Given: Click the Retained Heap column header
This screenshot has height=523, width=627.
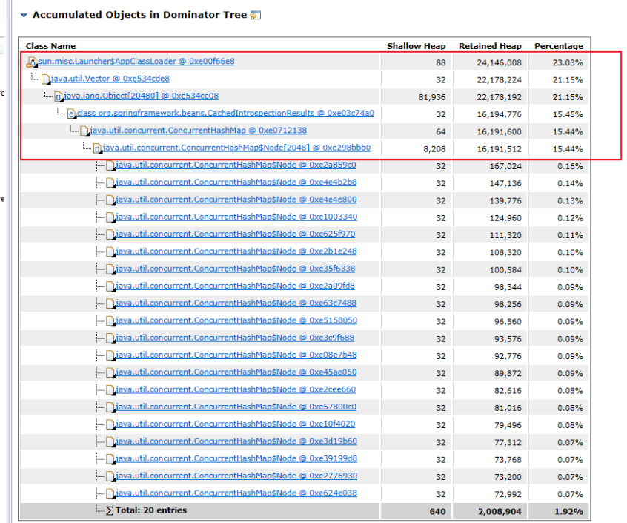Looking at the screenshot, I should [490, 46].
